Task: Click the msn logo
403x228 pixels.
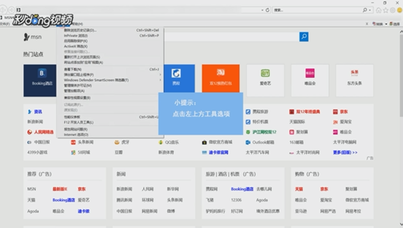Action: (x=32, y=37)
